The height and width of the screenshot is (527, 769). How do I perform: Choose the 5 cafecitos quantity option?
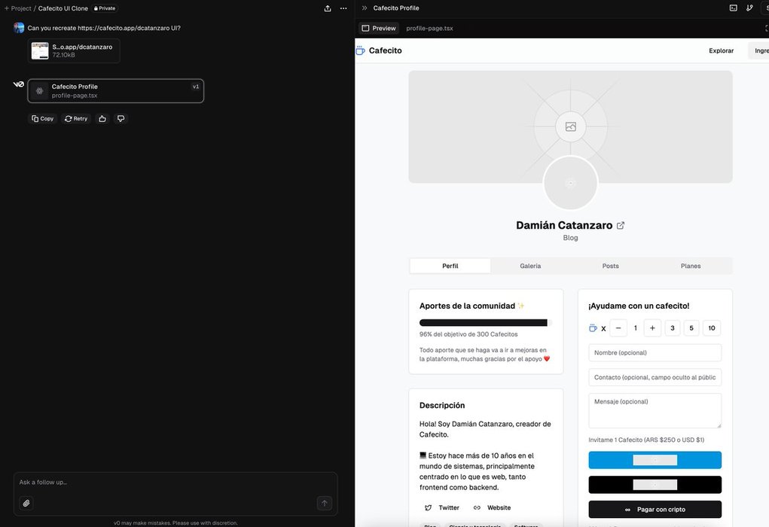click(x=692, y=328)
